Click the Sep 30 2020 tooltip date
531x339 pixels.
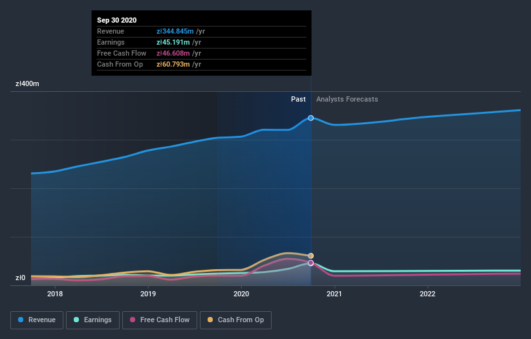tap(117, 20)
